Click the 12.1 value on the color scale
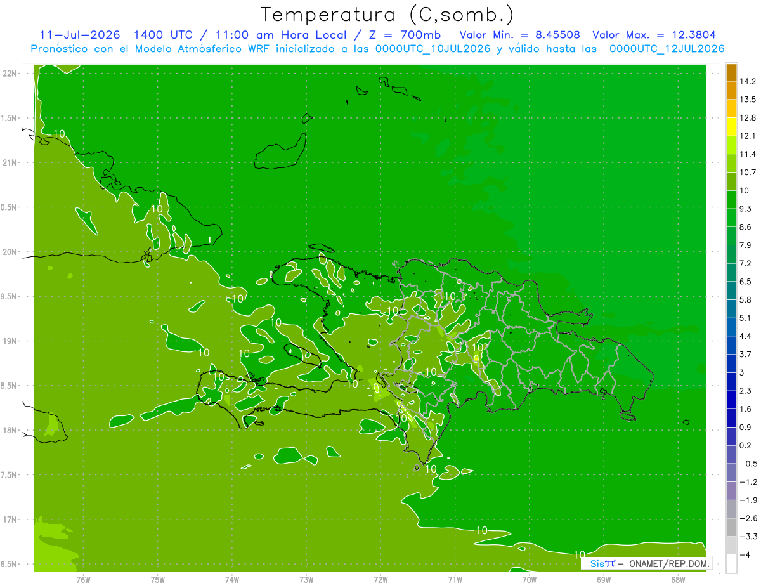The width and height of the screenshot is (761, 588). 748,136
